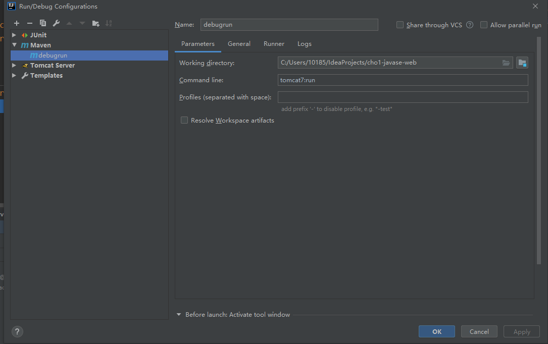
Task: Collapse the Before launch section
Action: pyautogui.click(x=178, y=314)
